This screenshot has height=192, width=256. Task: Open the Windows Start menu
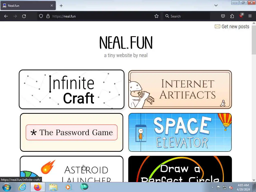[x=6, y=187]
